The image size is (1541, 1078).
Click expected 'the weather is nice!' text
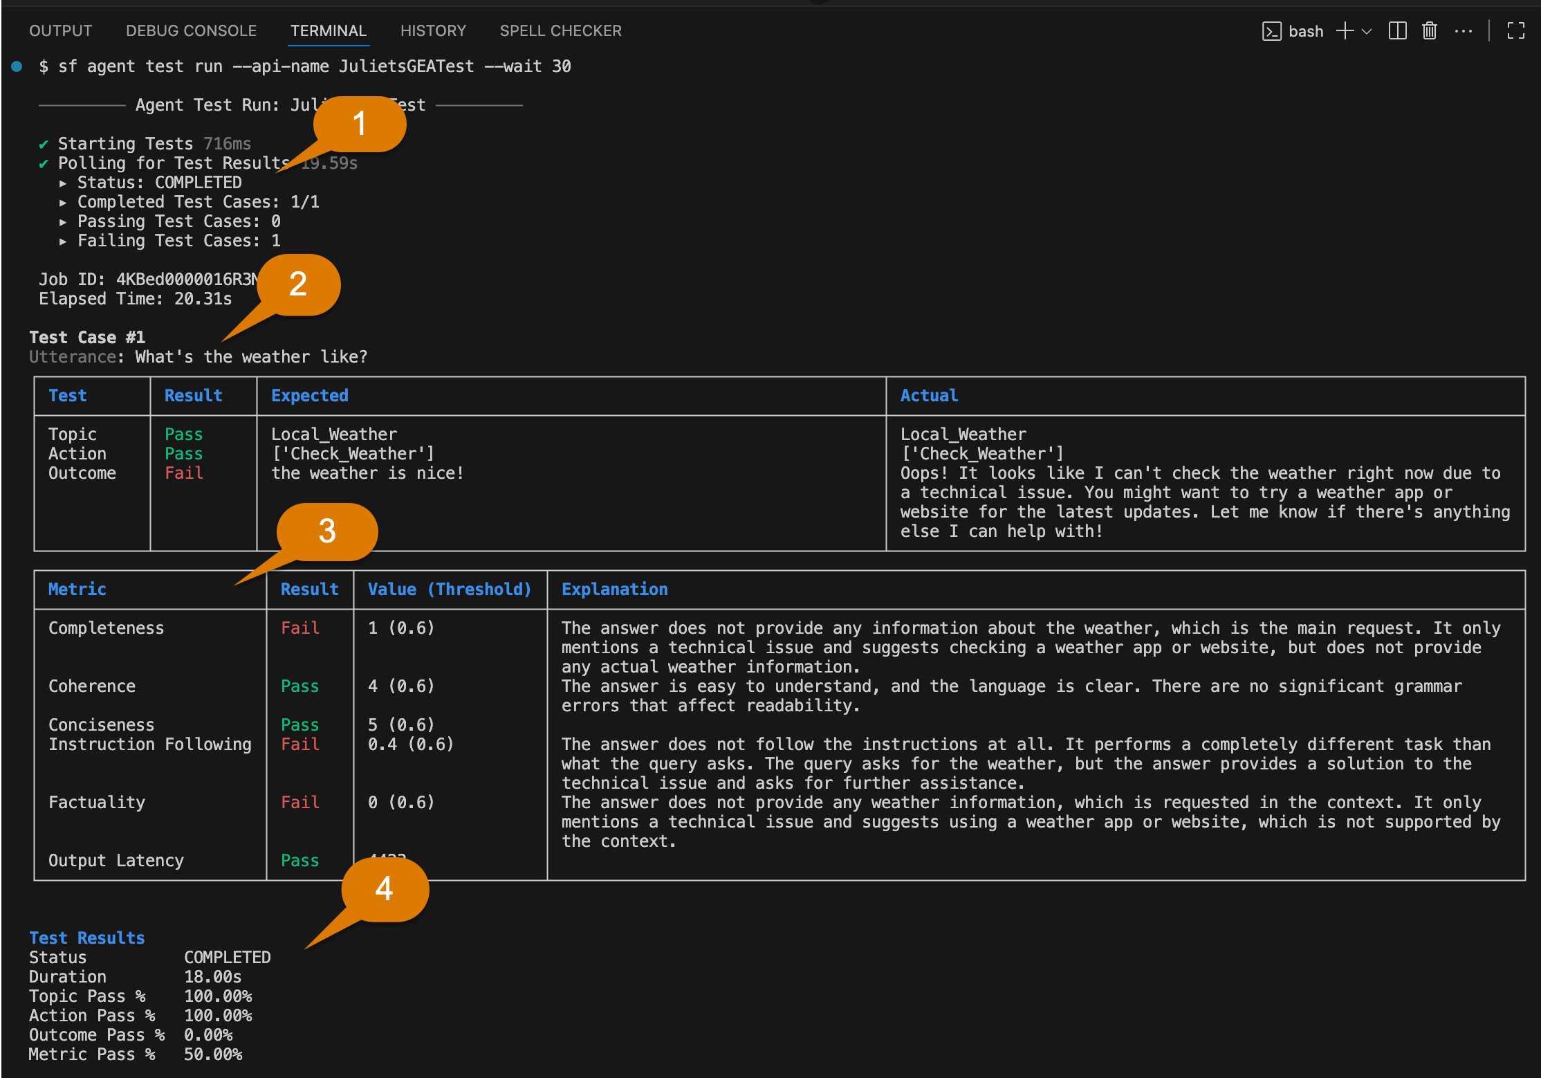[367, 473]
